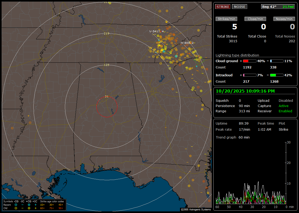
Task: Click the bearing and distance readout box
Action: pos(278,7)
